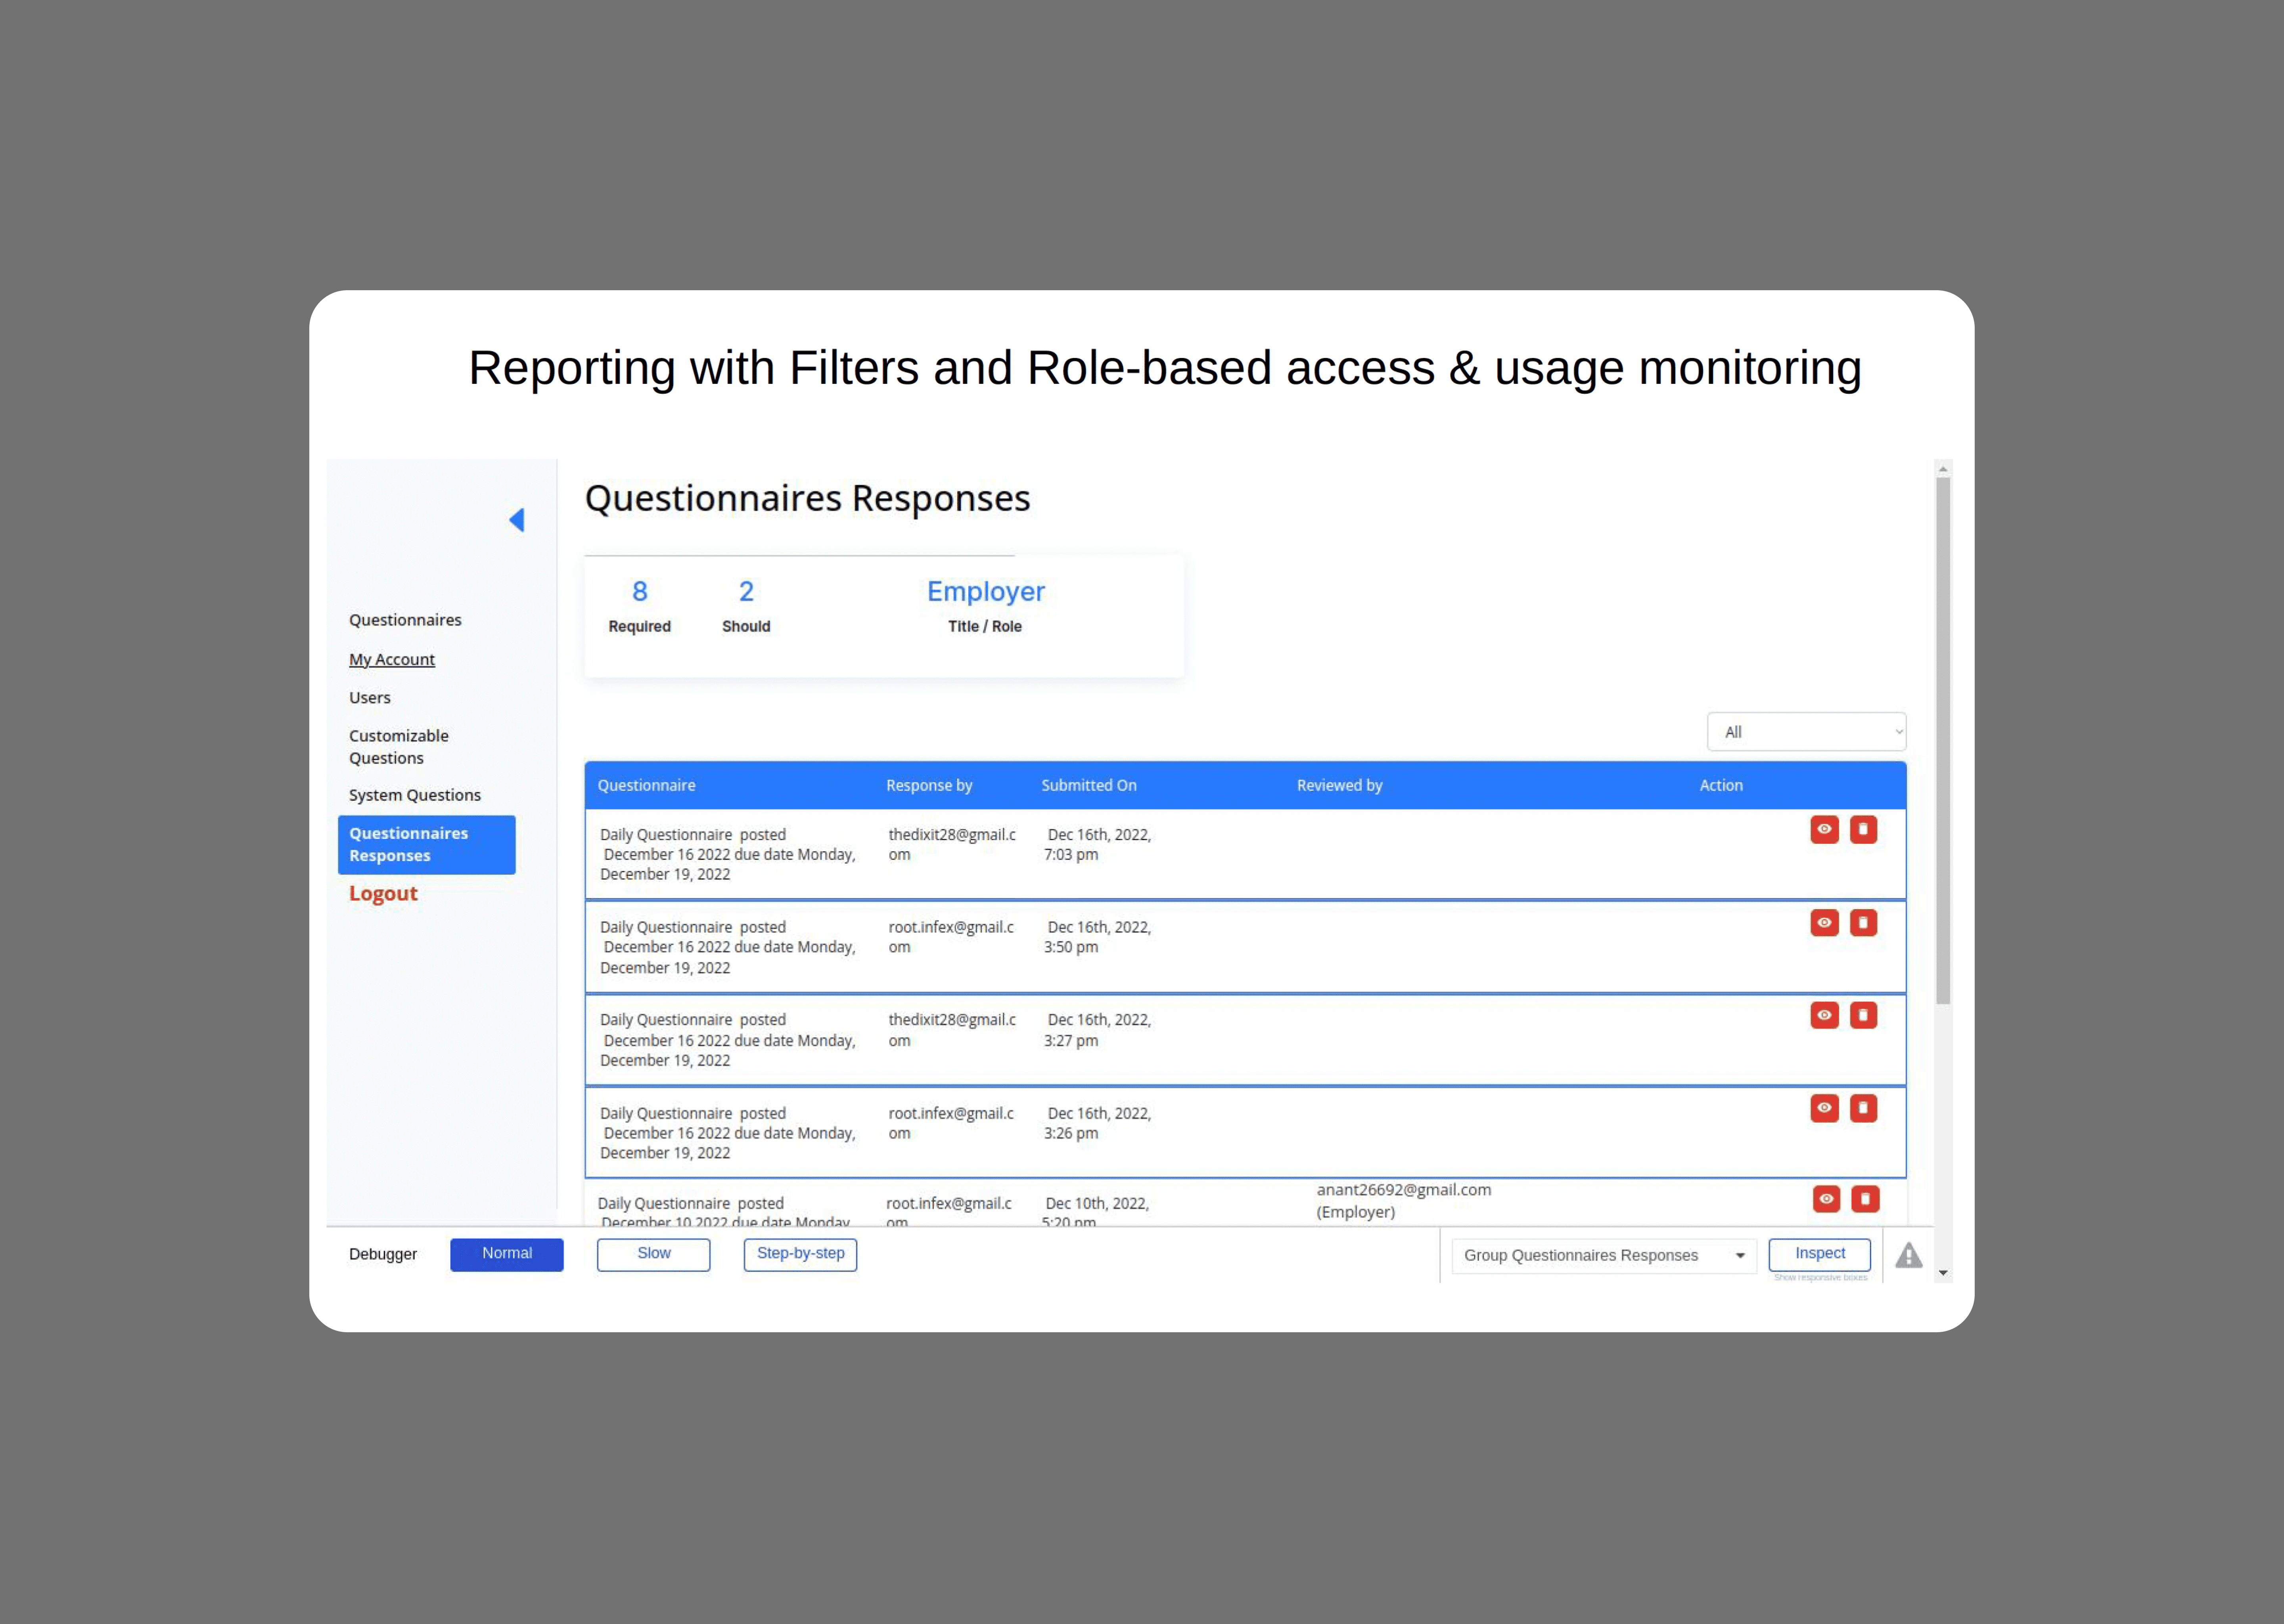Go to My Account link
This screenshot has height=1624, width=2284.
(392, 660)
